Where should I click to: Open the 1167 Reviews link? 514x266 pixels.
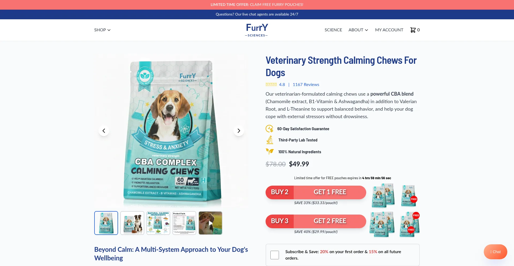pyautogui.click(x=306, y=84)
